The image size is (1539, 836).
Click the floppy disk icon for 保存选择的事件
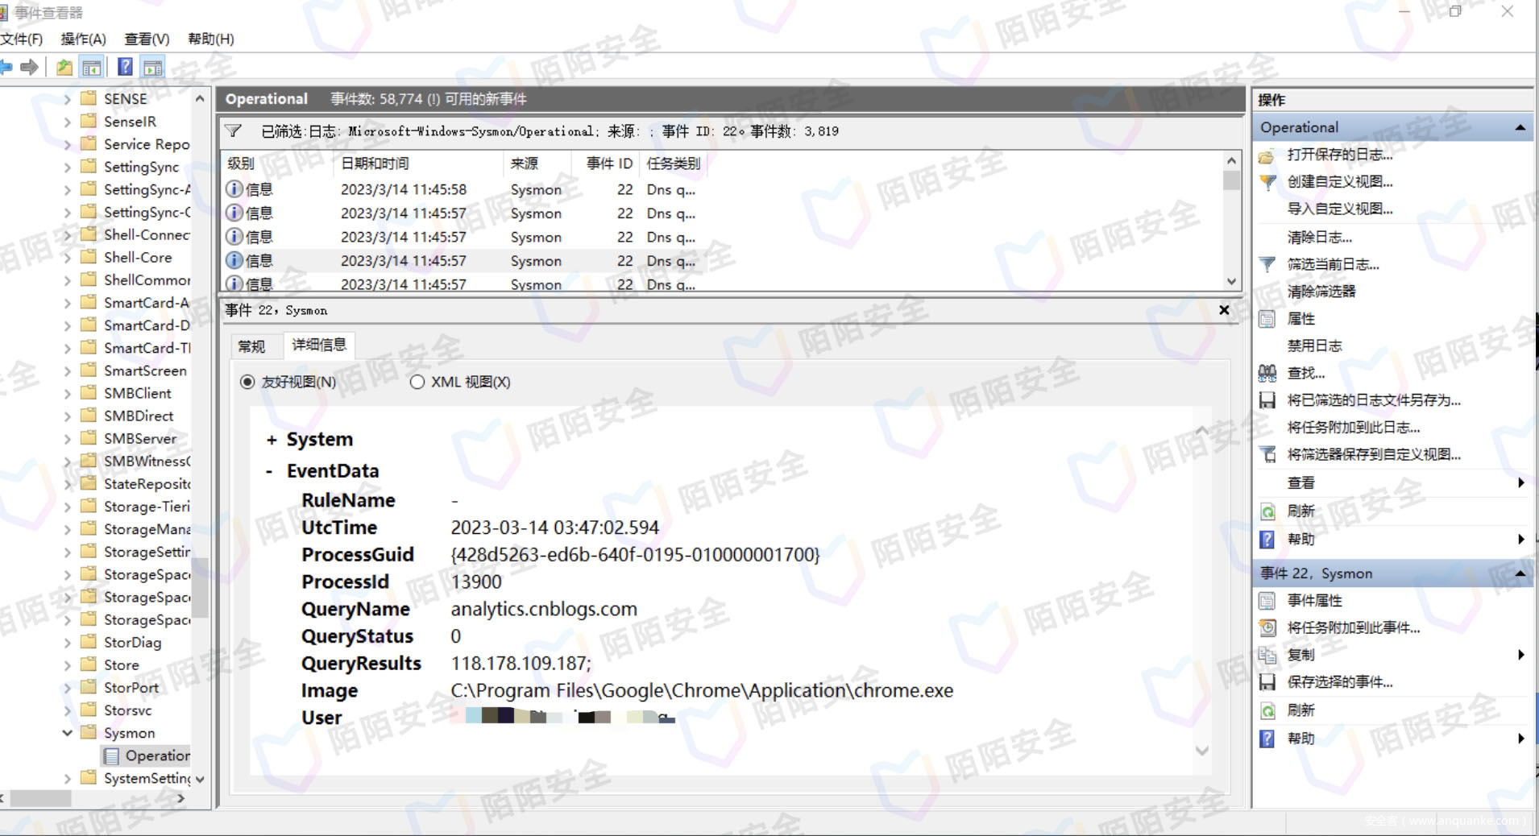pos(1267,682)
